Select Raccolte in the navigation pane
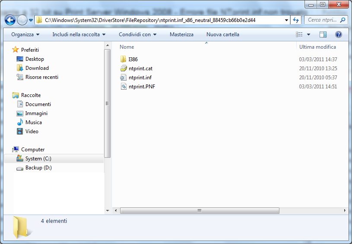 tap(31, 95)
